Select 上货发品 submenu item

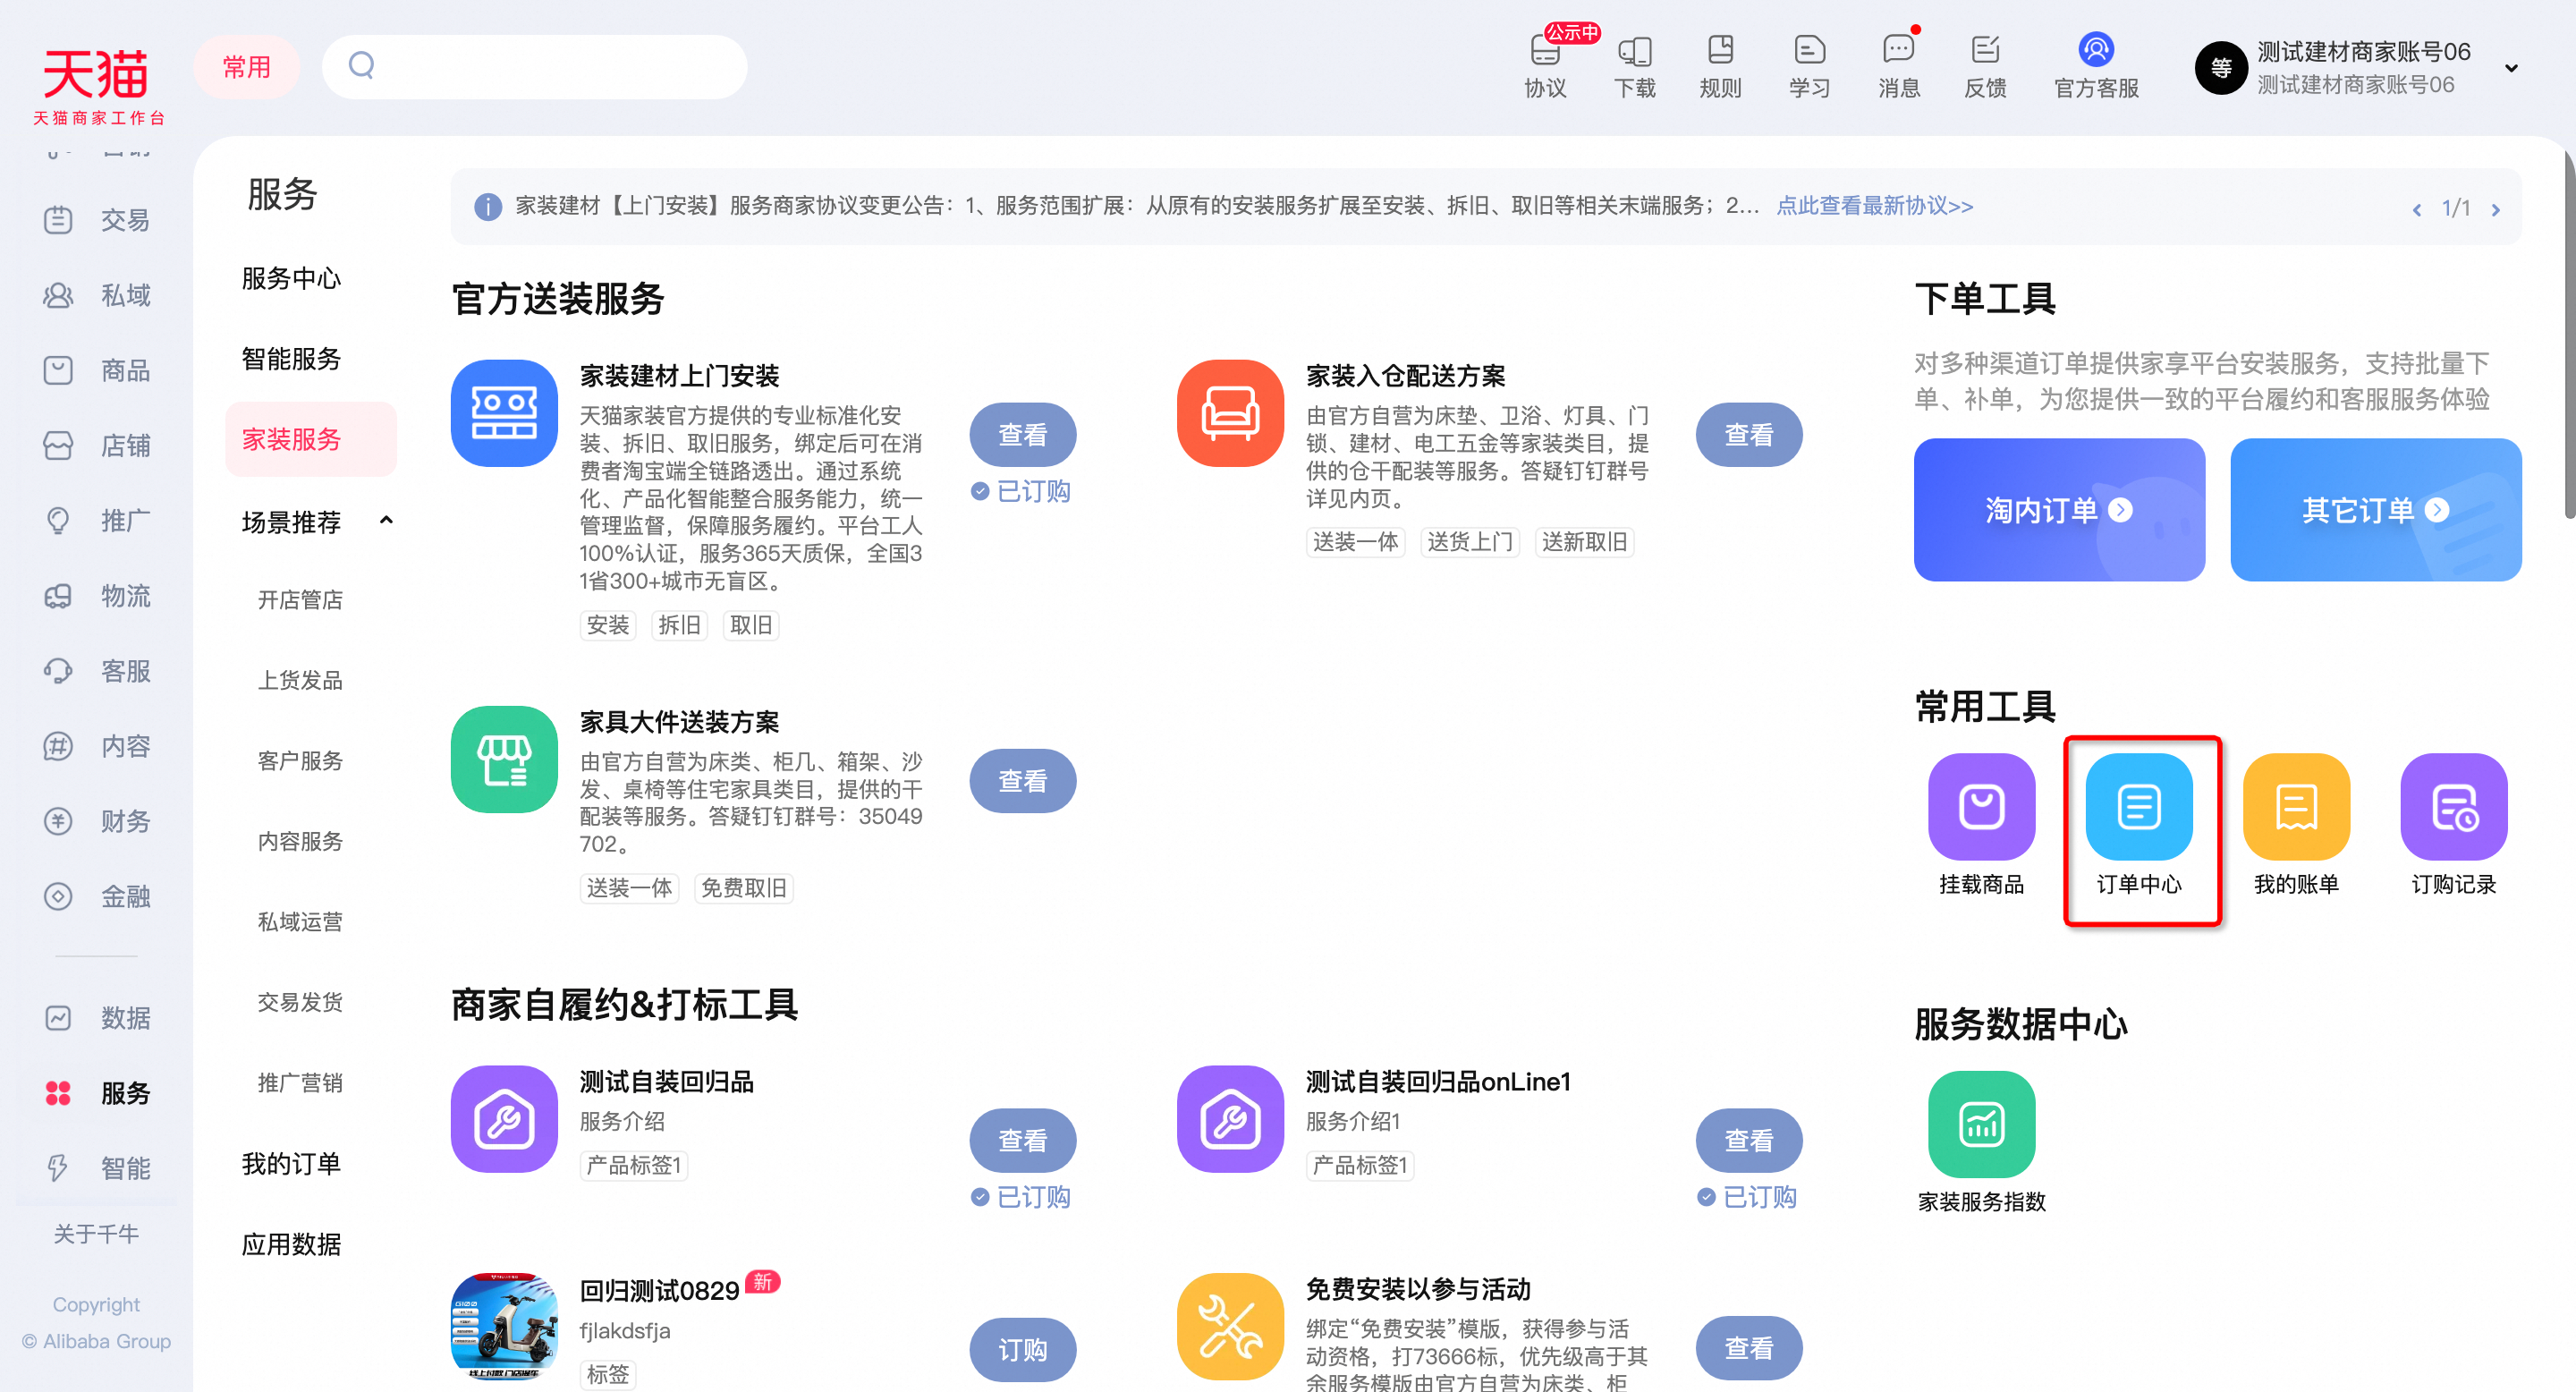300,680
